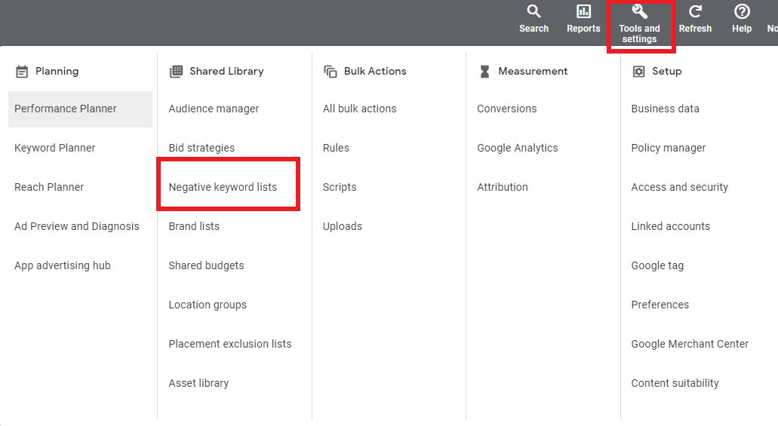Click the Measurement heading text
The height and width of the screenshot is (426, 778).
[533, 71]
